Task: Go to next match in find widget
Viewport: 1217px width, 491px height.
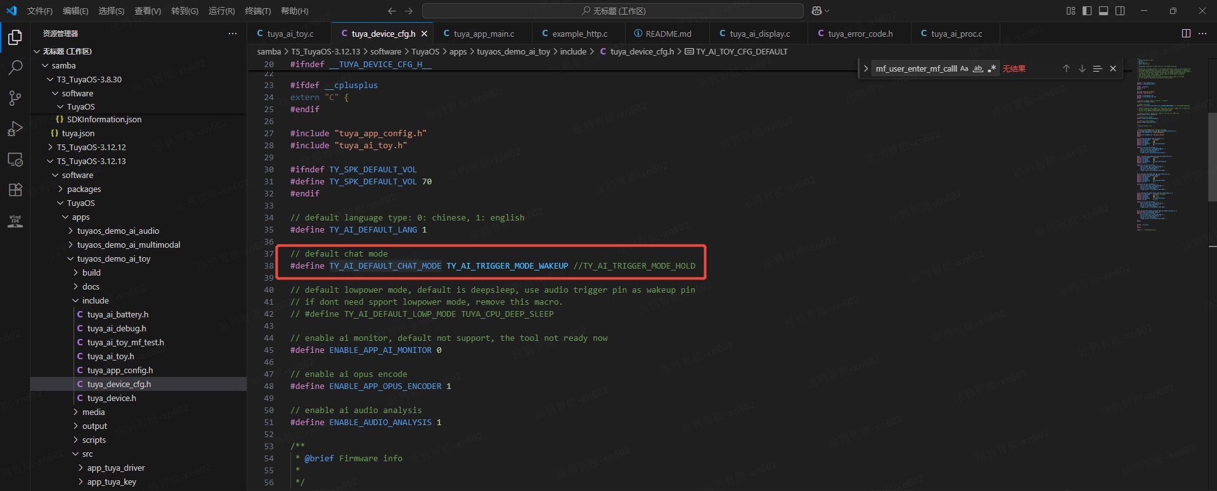Action: tap(1082, 68)
